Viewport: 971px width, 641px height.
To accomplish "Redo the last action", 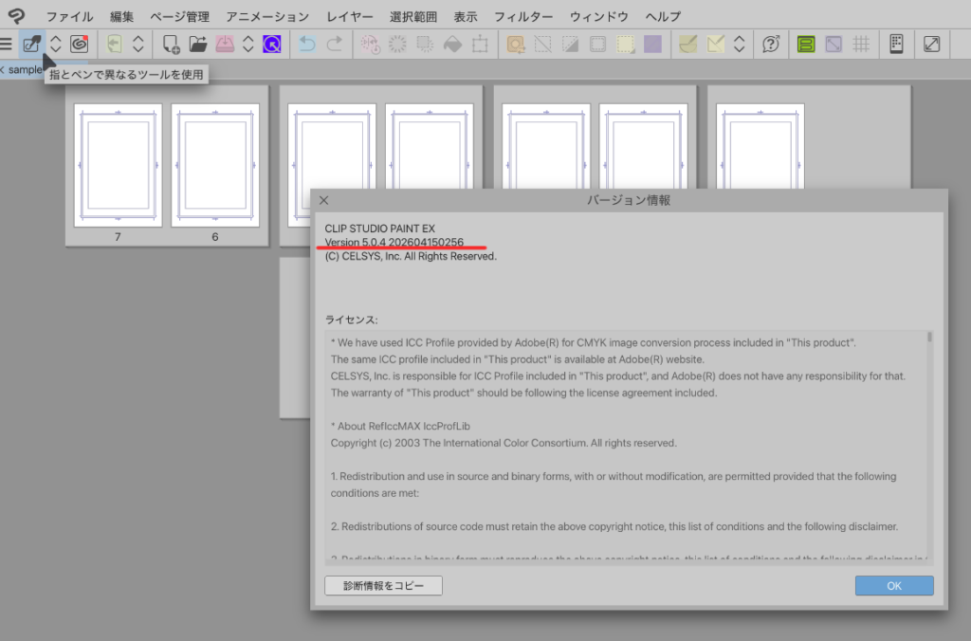I will [x=335, y=44].
